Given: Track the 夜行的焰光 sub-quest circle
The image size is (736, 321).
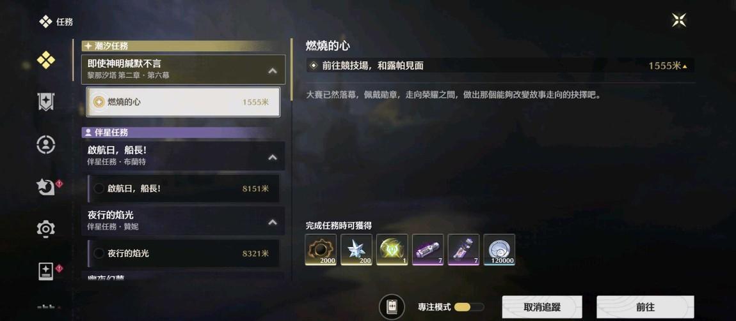Looking at the screenshot, I should pos(99,253).
